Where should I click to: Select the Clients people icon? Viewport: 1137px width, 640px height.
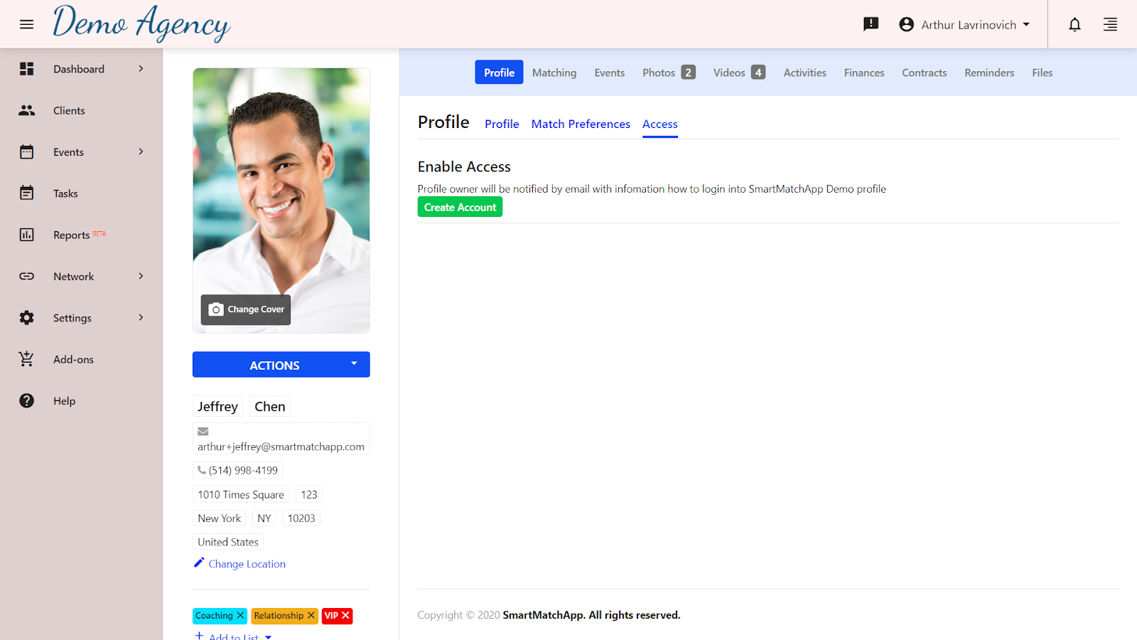pos(26,110)
